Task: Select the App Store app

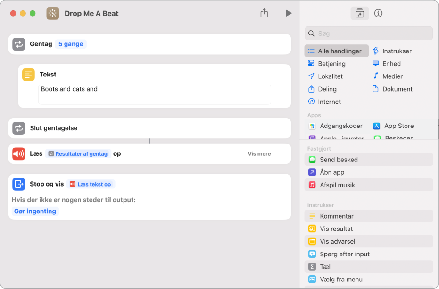Action: 393,126
